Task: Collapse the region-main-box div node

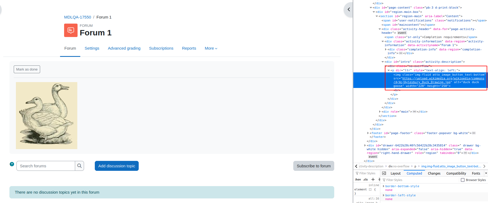Action: [374, 12]
